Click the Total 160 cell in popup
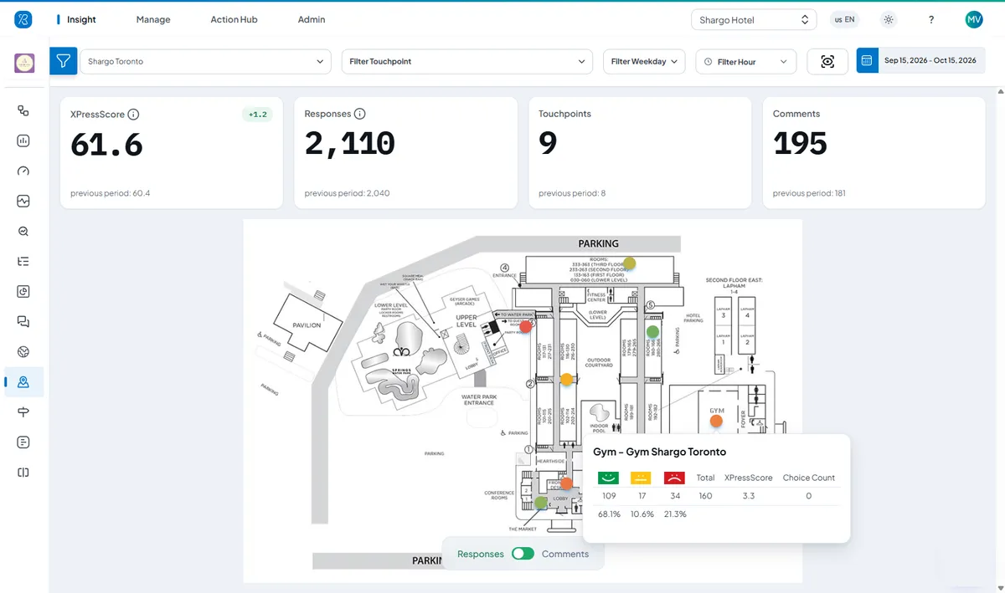 tap(705, 496)
